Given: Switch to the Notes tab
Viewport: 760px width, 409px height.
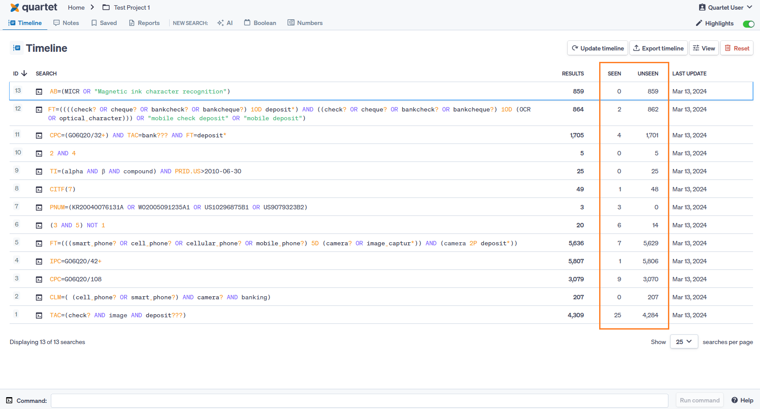Looking at the screenshot, I should tap(66, 23).
